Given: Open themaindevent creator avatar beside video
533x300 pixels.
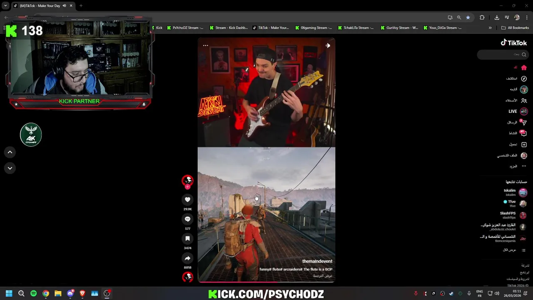Looking at the screenshot, I should pos(187,180).
